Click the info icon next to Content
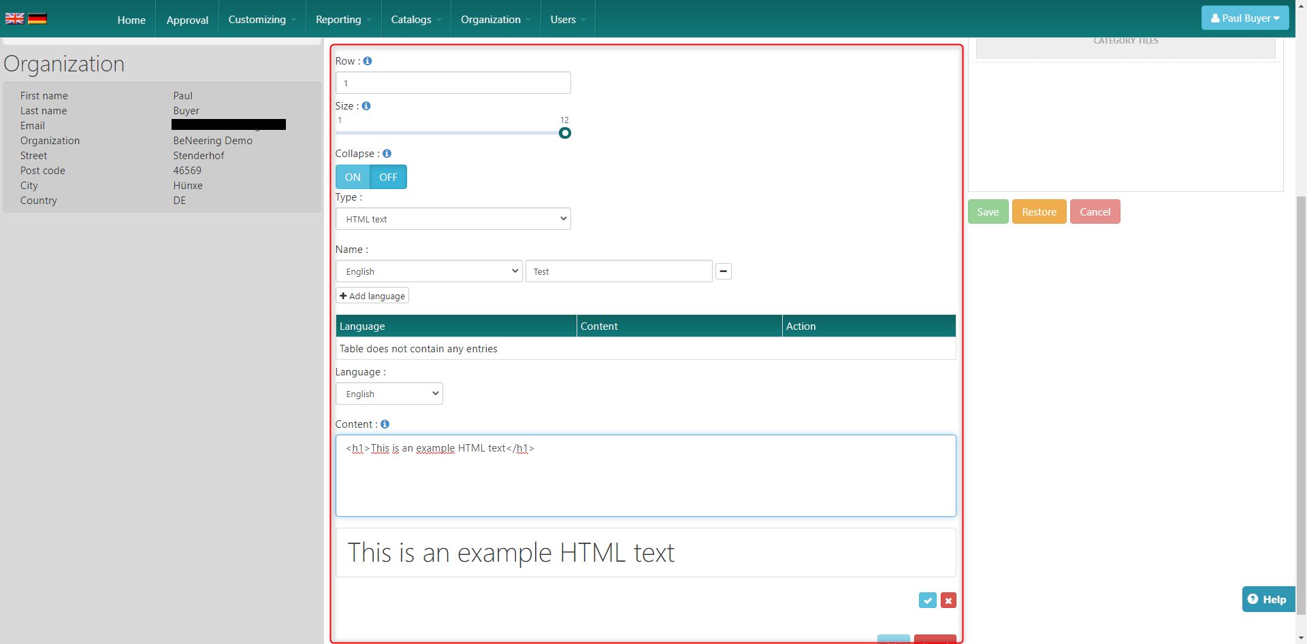Viewport: 1307px width, 644px height. (x=385, y=424)
